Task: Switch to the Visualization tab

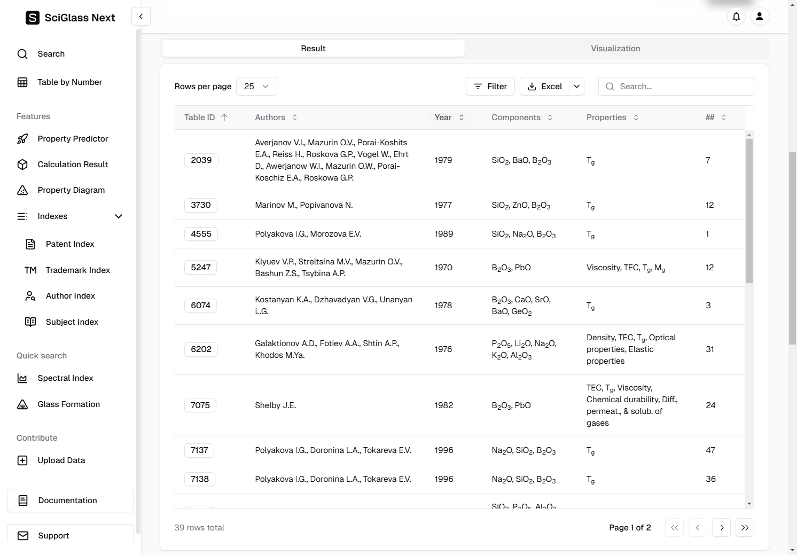Action: 615,49
